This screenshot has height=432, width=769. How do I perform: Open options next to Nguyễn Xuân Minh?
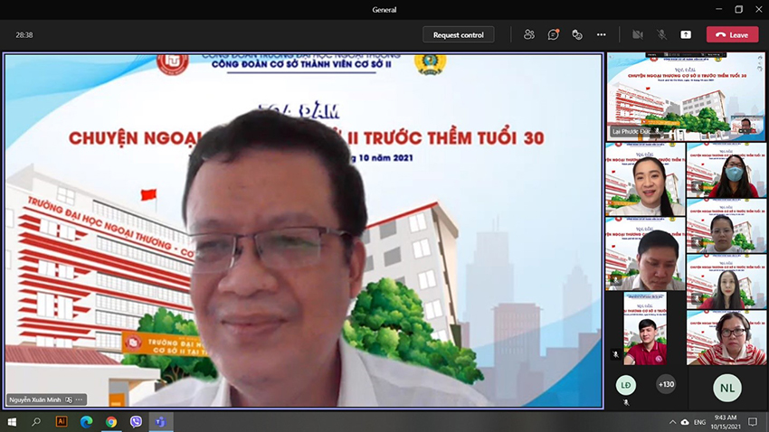pyautogui.click(x=79, y=399)
